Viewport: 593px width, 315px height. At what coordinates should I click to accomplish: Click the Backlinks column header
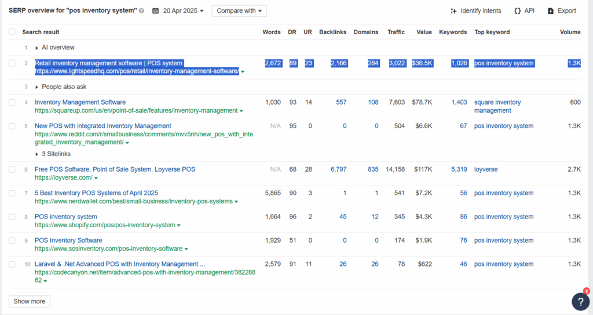[x=333, y=32]
